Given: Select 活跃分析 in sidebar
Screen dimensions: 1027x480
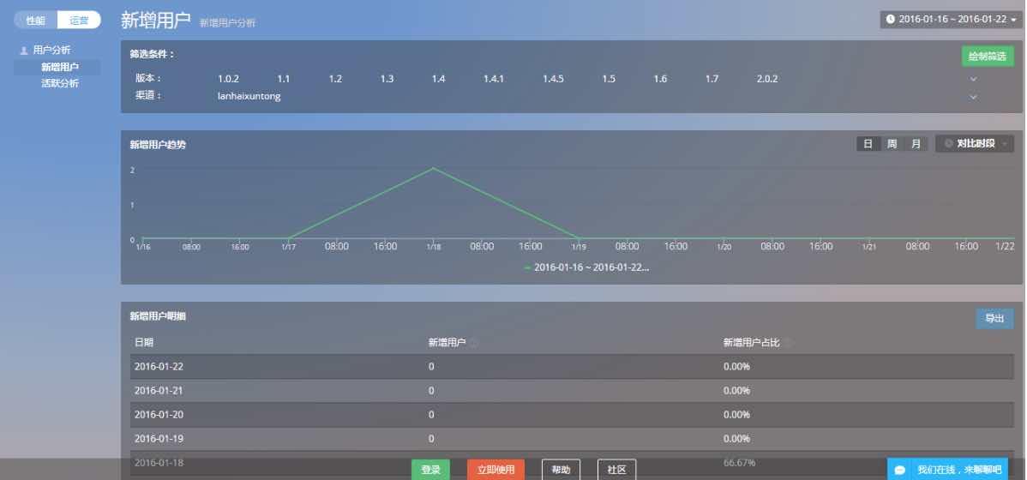Looking at the screenshot, I should pos(60,83).
